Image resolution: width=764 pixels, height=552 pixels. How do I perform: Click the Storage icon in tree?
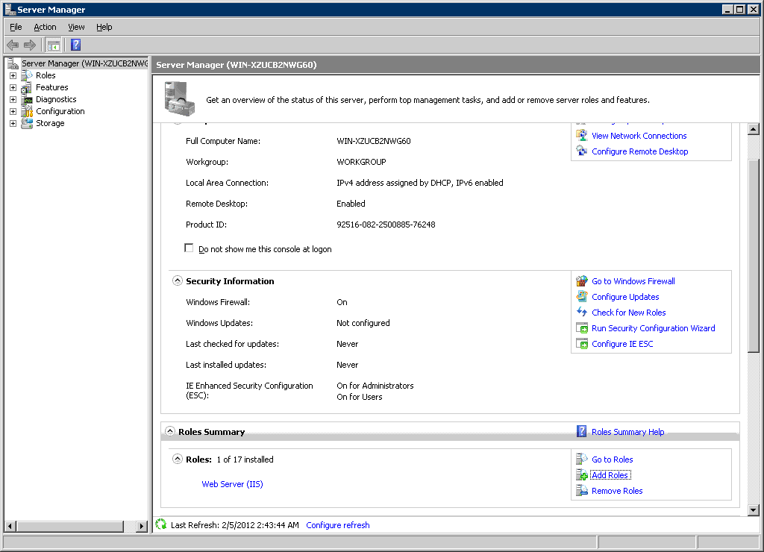[27, 123]
